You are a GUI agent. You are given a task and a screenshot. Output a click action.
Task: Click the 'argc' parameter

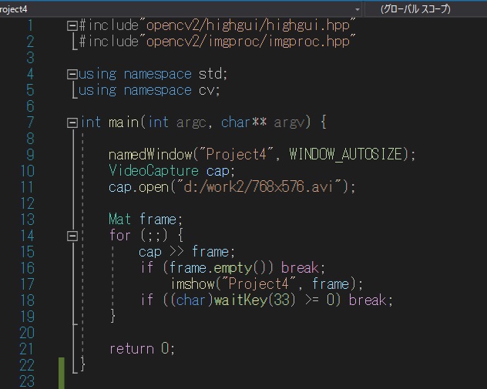[191, 123]
